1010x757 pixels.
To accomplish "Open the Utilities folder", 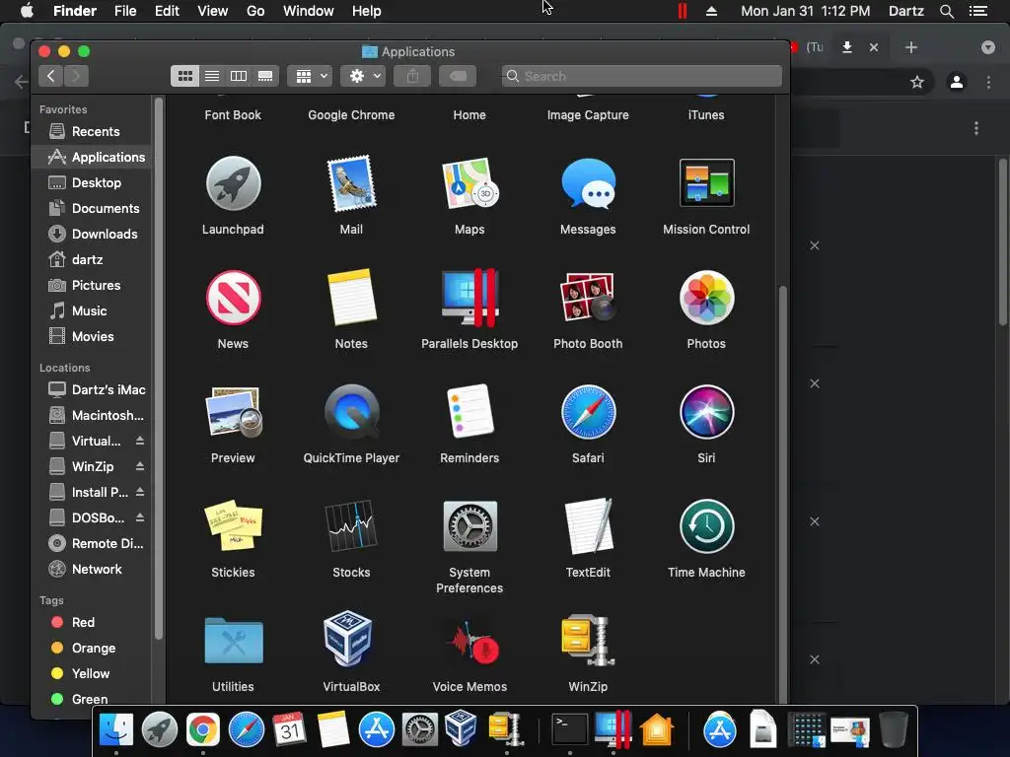I will pyautogui.click(x=233, y=641).
